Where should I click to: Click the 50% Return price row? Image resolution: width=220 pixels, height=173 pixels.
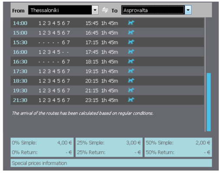click(178, 152)
